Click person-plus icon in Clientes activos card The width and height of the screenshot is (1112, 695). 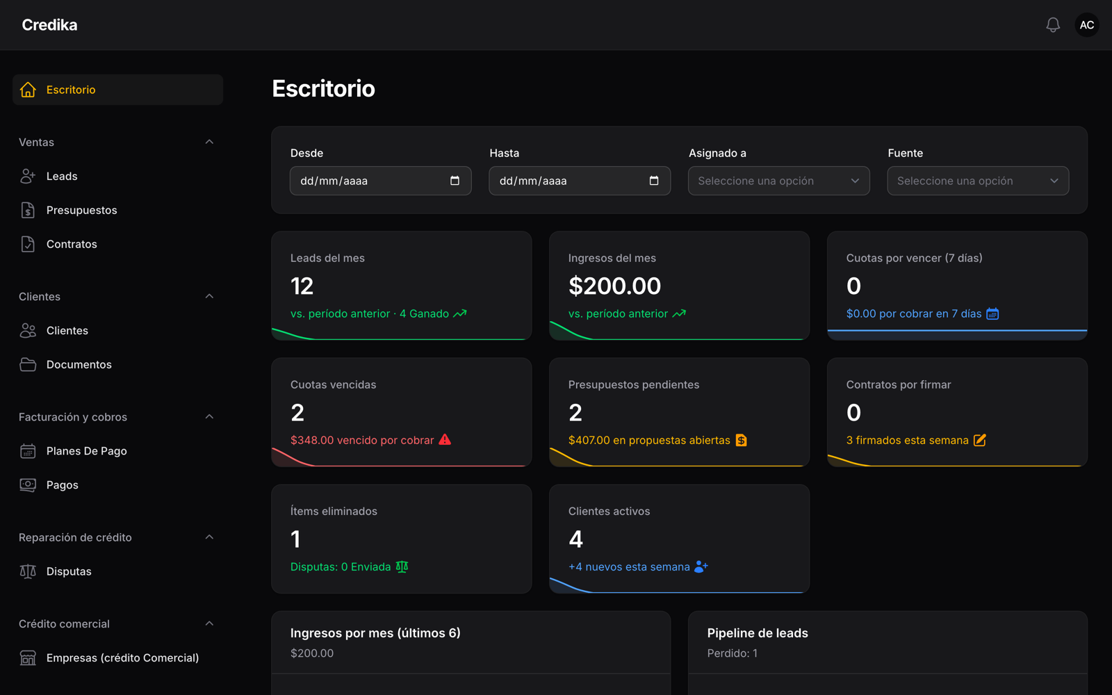click(x=701, y=566)
